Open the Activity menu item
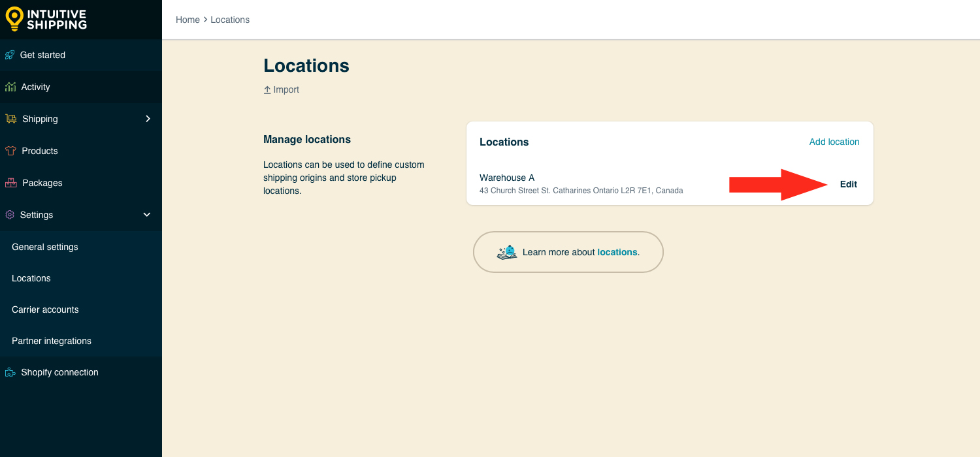Viewport: 980px width, 457px height. click(x=35, y=87)
